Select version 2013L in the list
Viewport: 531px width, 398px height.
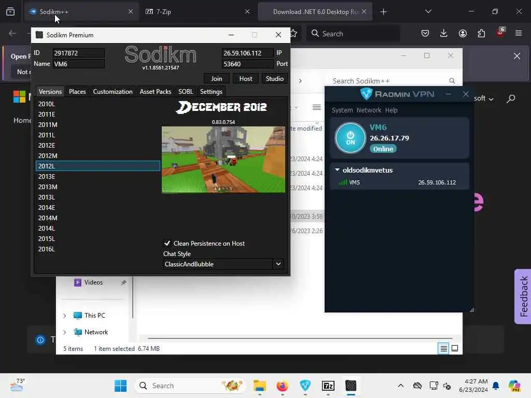pyautogui.click(x=97, y=197)
